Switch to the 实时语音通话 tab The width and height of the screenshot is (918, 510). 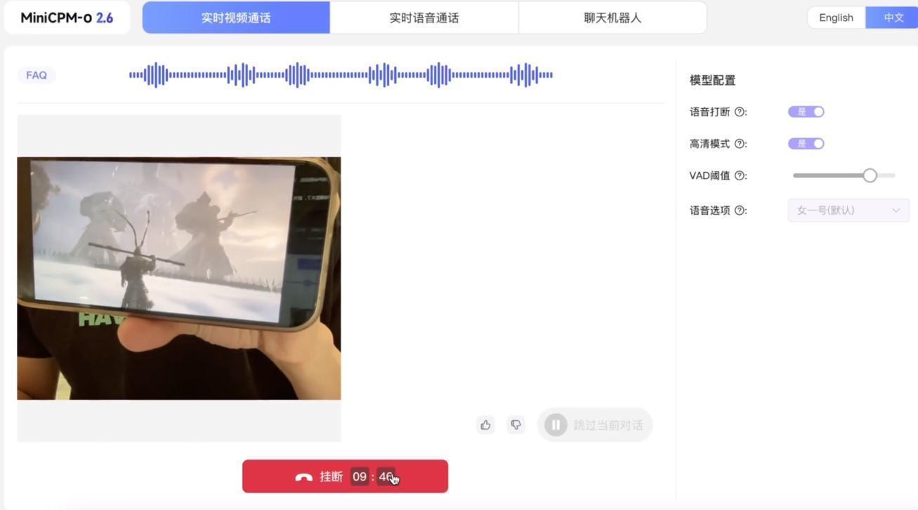[424, 18]
